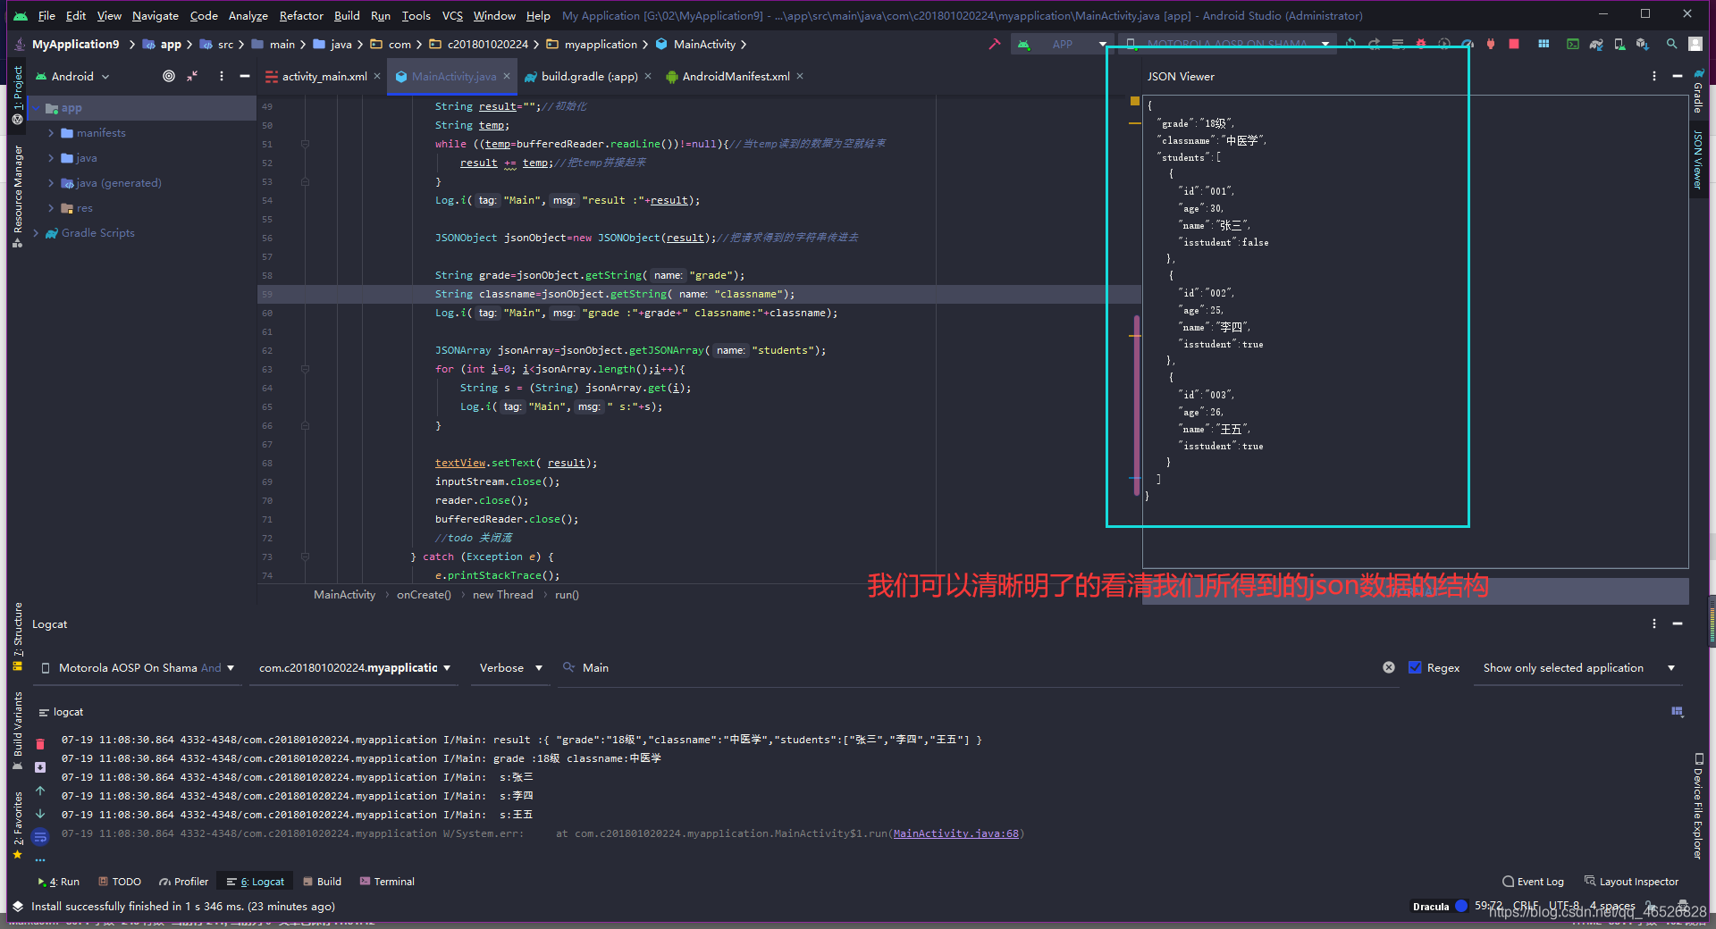Hide the JSON Viewer panel
Viewport: 1716px width, 929px height.
tap(1678, 76)
